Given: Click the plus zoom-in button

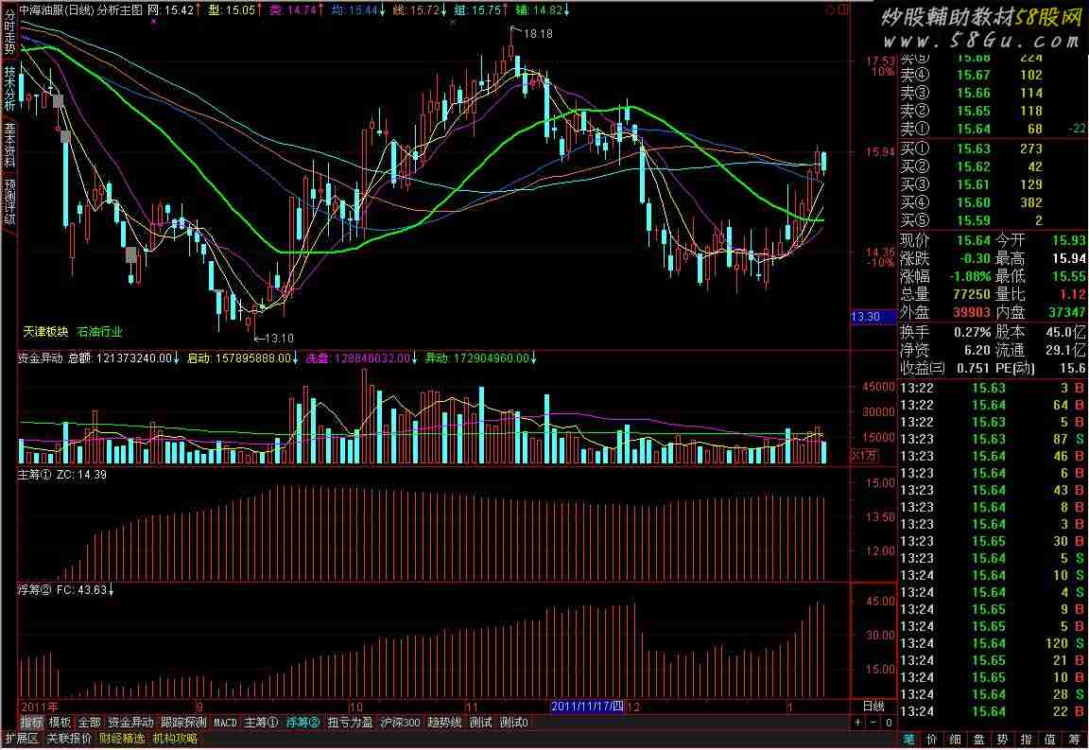Looking at the screenshot, I should (858, 723).
